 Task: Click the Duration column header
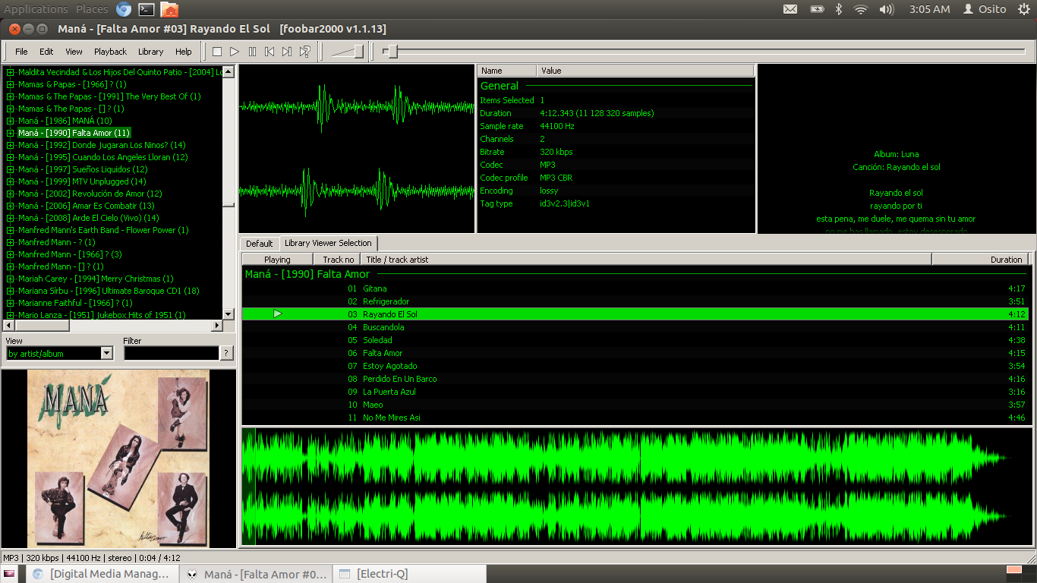point(980,260)
